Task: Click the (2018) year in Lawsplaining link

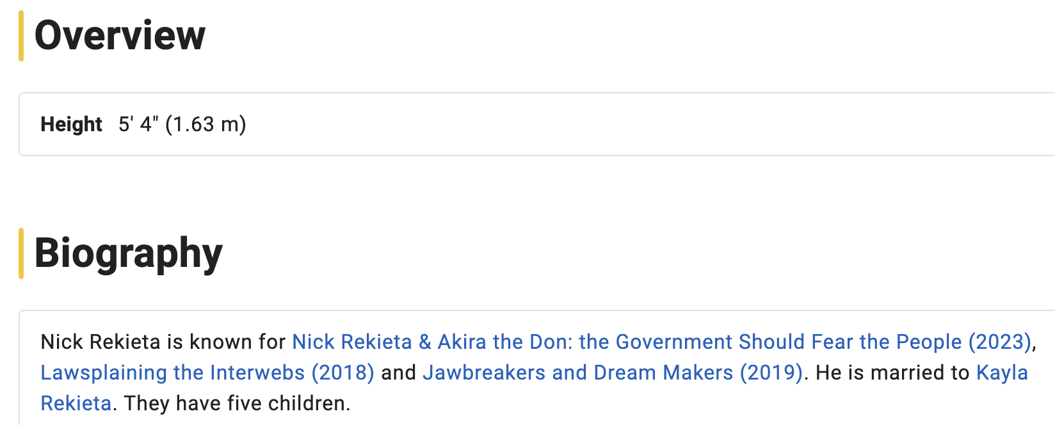Action: pos(342,373)
